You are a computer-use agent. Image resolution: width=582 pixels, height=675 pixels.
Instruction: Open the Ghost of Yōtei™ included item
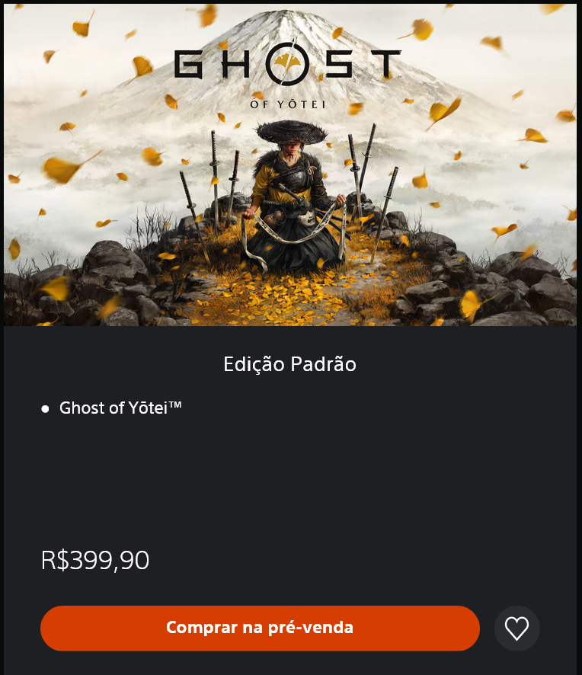coord(120,408)
